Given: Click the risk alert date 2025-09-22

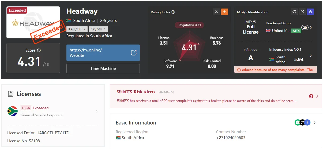Looking at the screenshot, I should click(x=166, y=92).
